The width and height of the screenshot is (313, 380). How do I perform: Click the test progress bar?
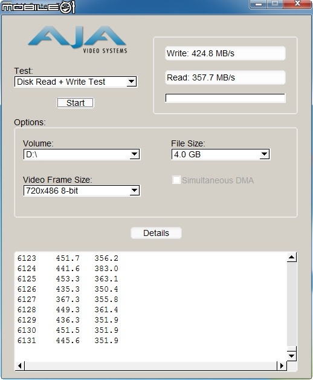point(225,98)
